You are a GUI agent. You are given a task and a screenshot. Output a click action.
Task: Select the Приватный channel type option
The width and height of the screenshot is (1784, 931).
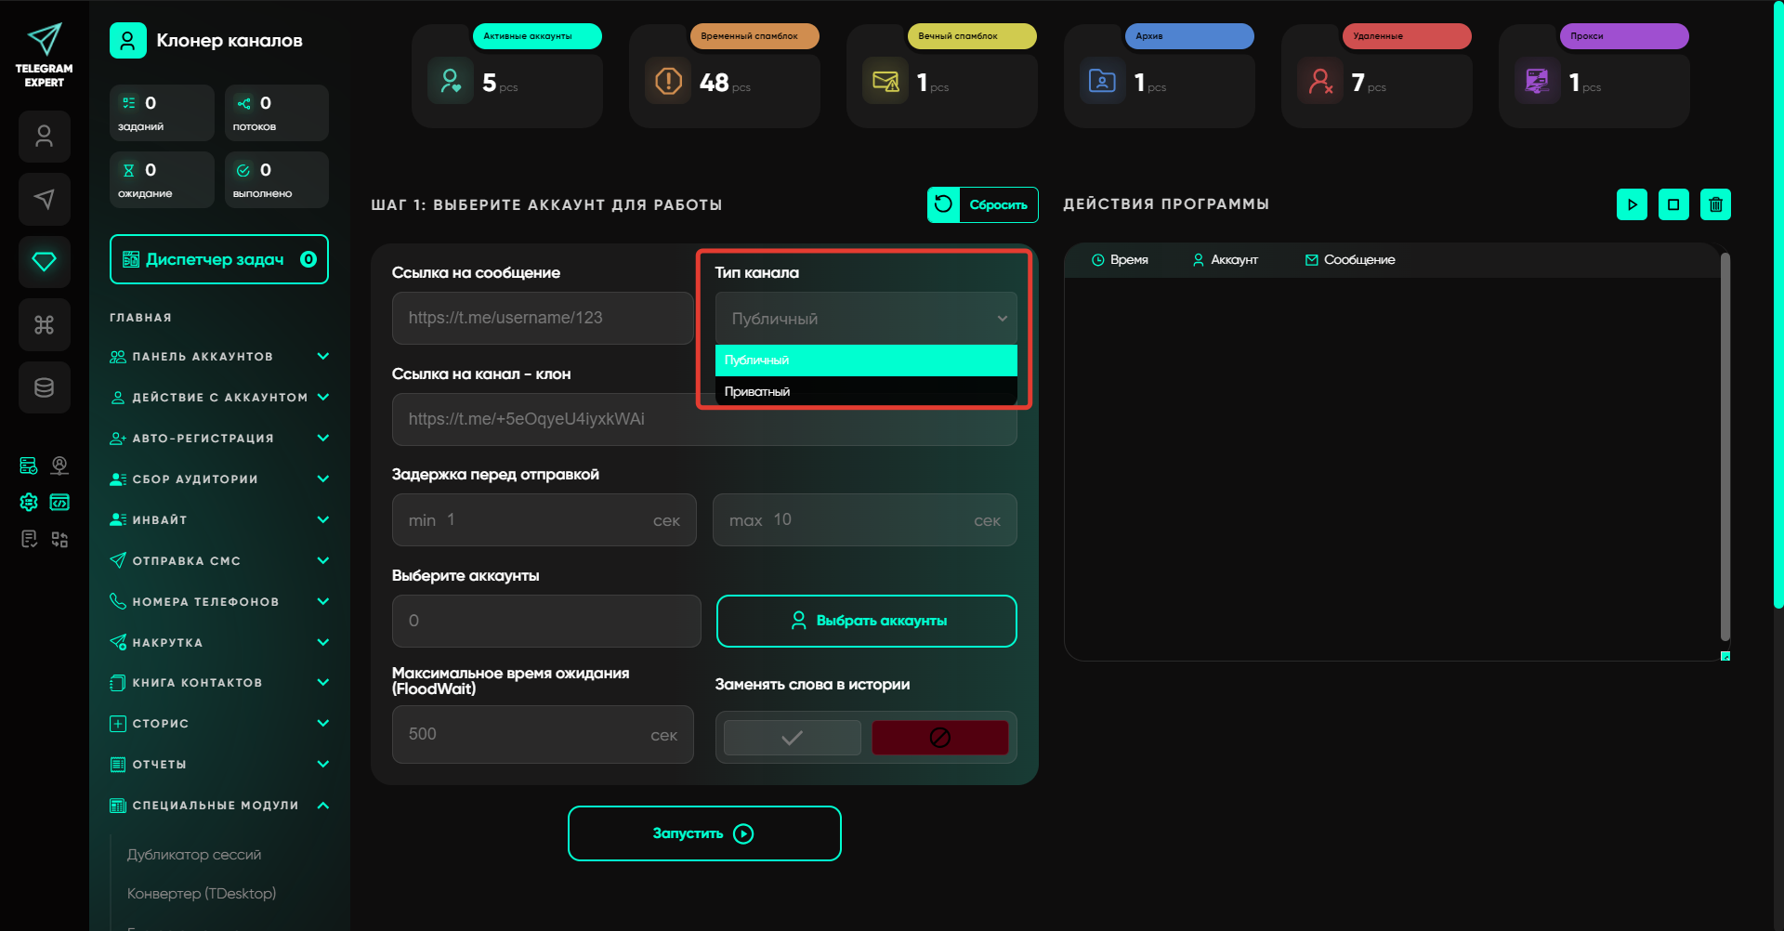[865, 391]
